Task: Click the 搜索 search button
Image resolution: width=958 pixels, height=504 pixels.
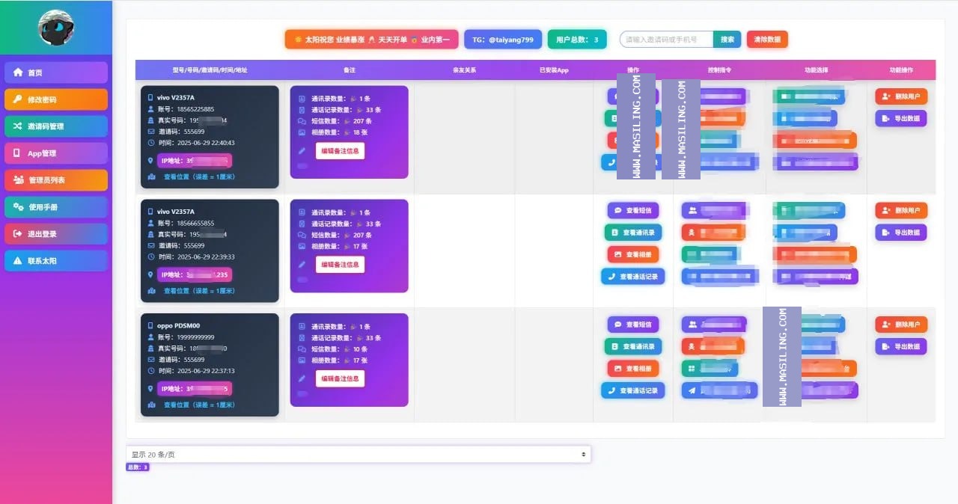Action: pyautogui.click(x=727, y=40)
